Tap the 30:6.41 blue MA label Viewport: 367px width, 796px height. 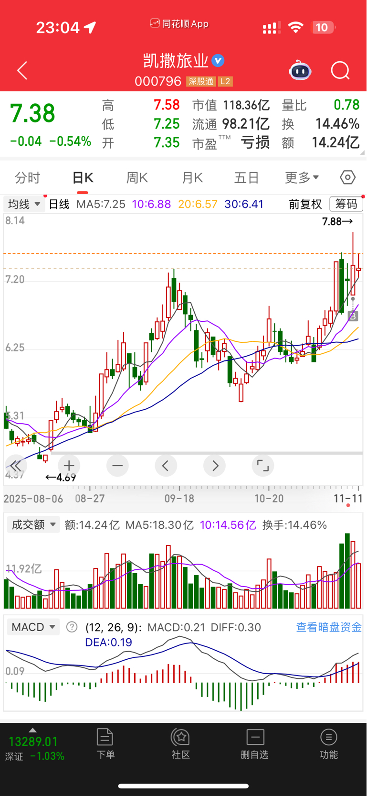(x=244, y=204)
